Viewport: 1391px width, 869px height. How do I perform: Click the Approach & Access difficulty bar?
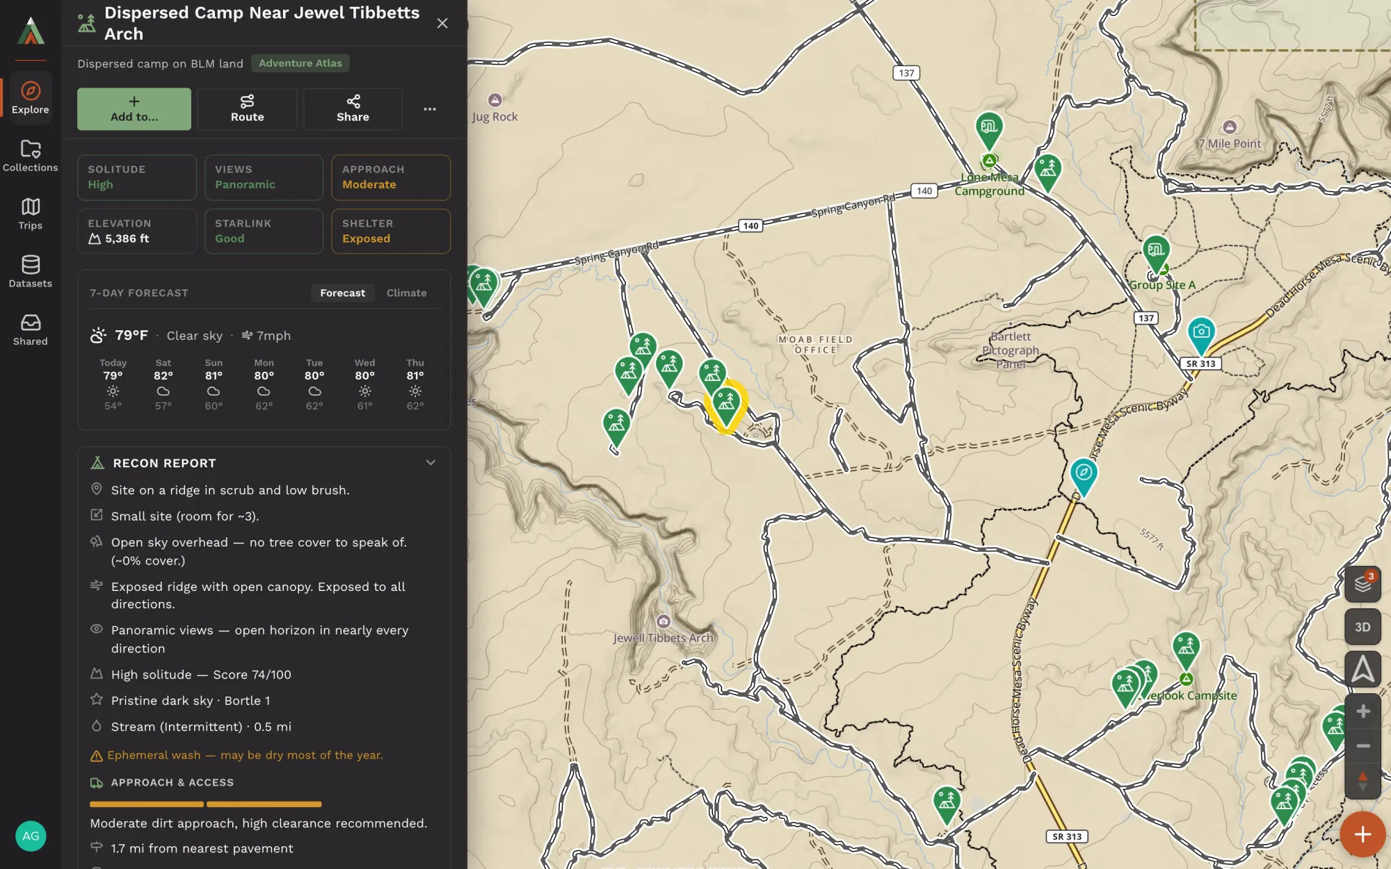click(x=206, y=804)
